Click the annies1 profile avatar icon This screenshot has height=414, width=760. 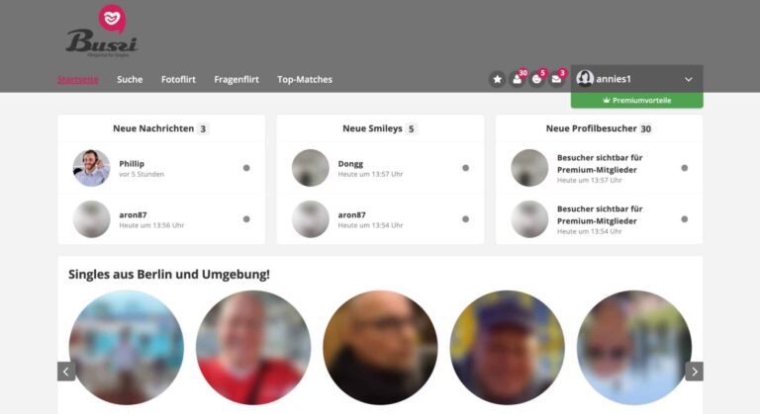585,78
